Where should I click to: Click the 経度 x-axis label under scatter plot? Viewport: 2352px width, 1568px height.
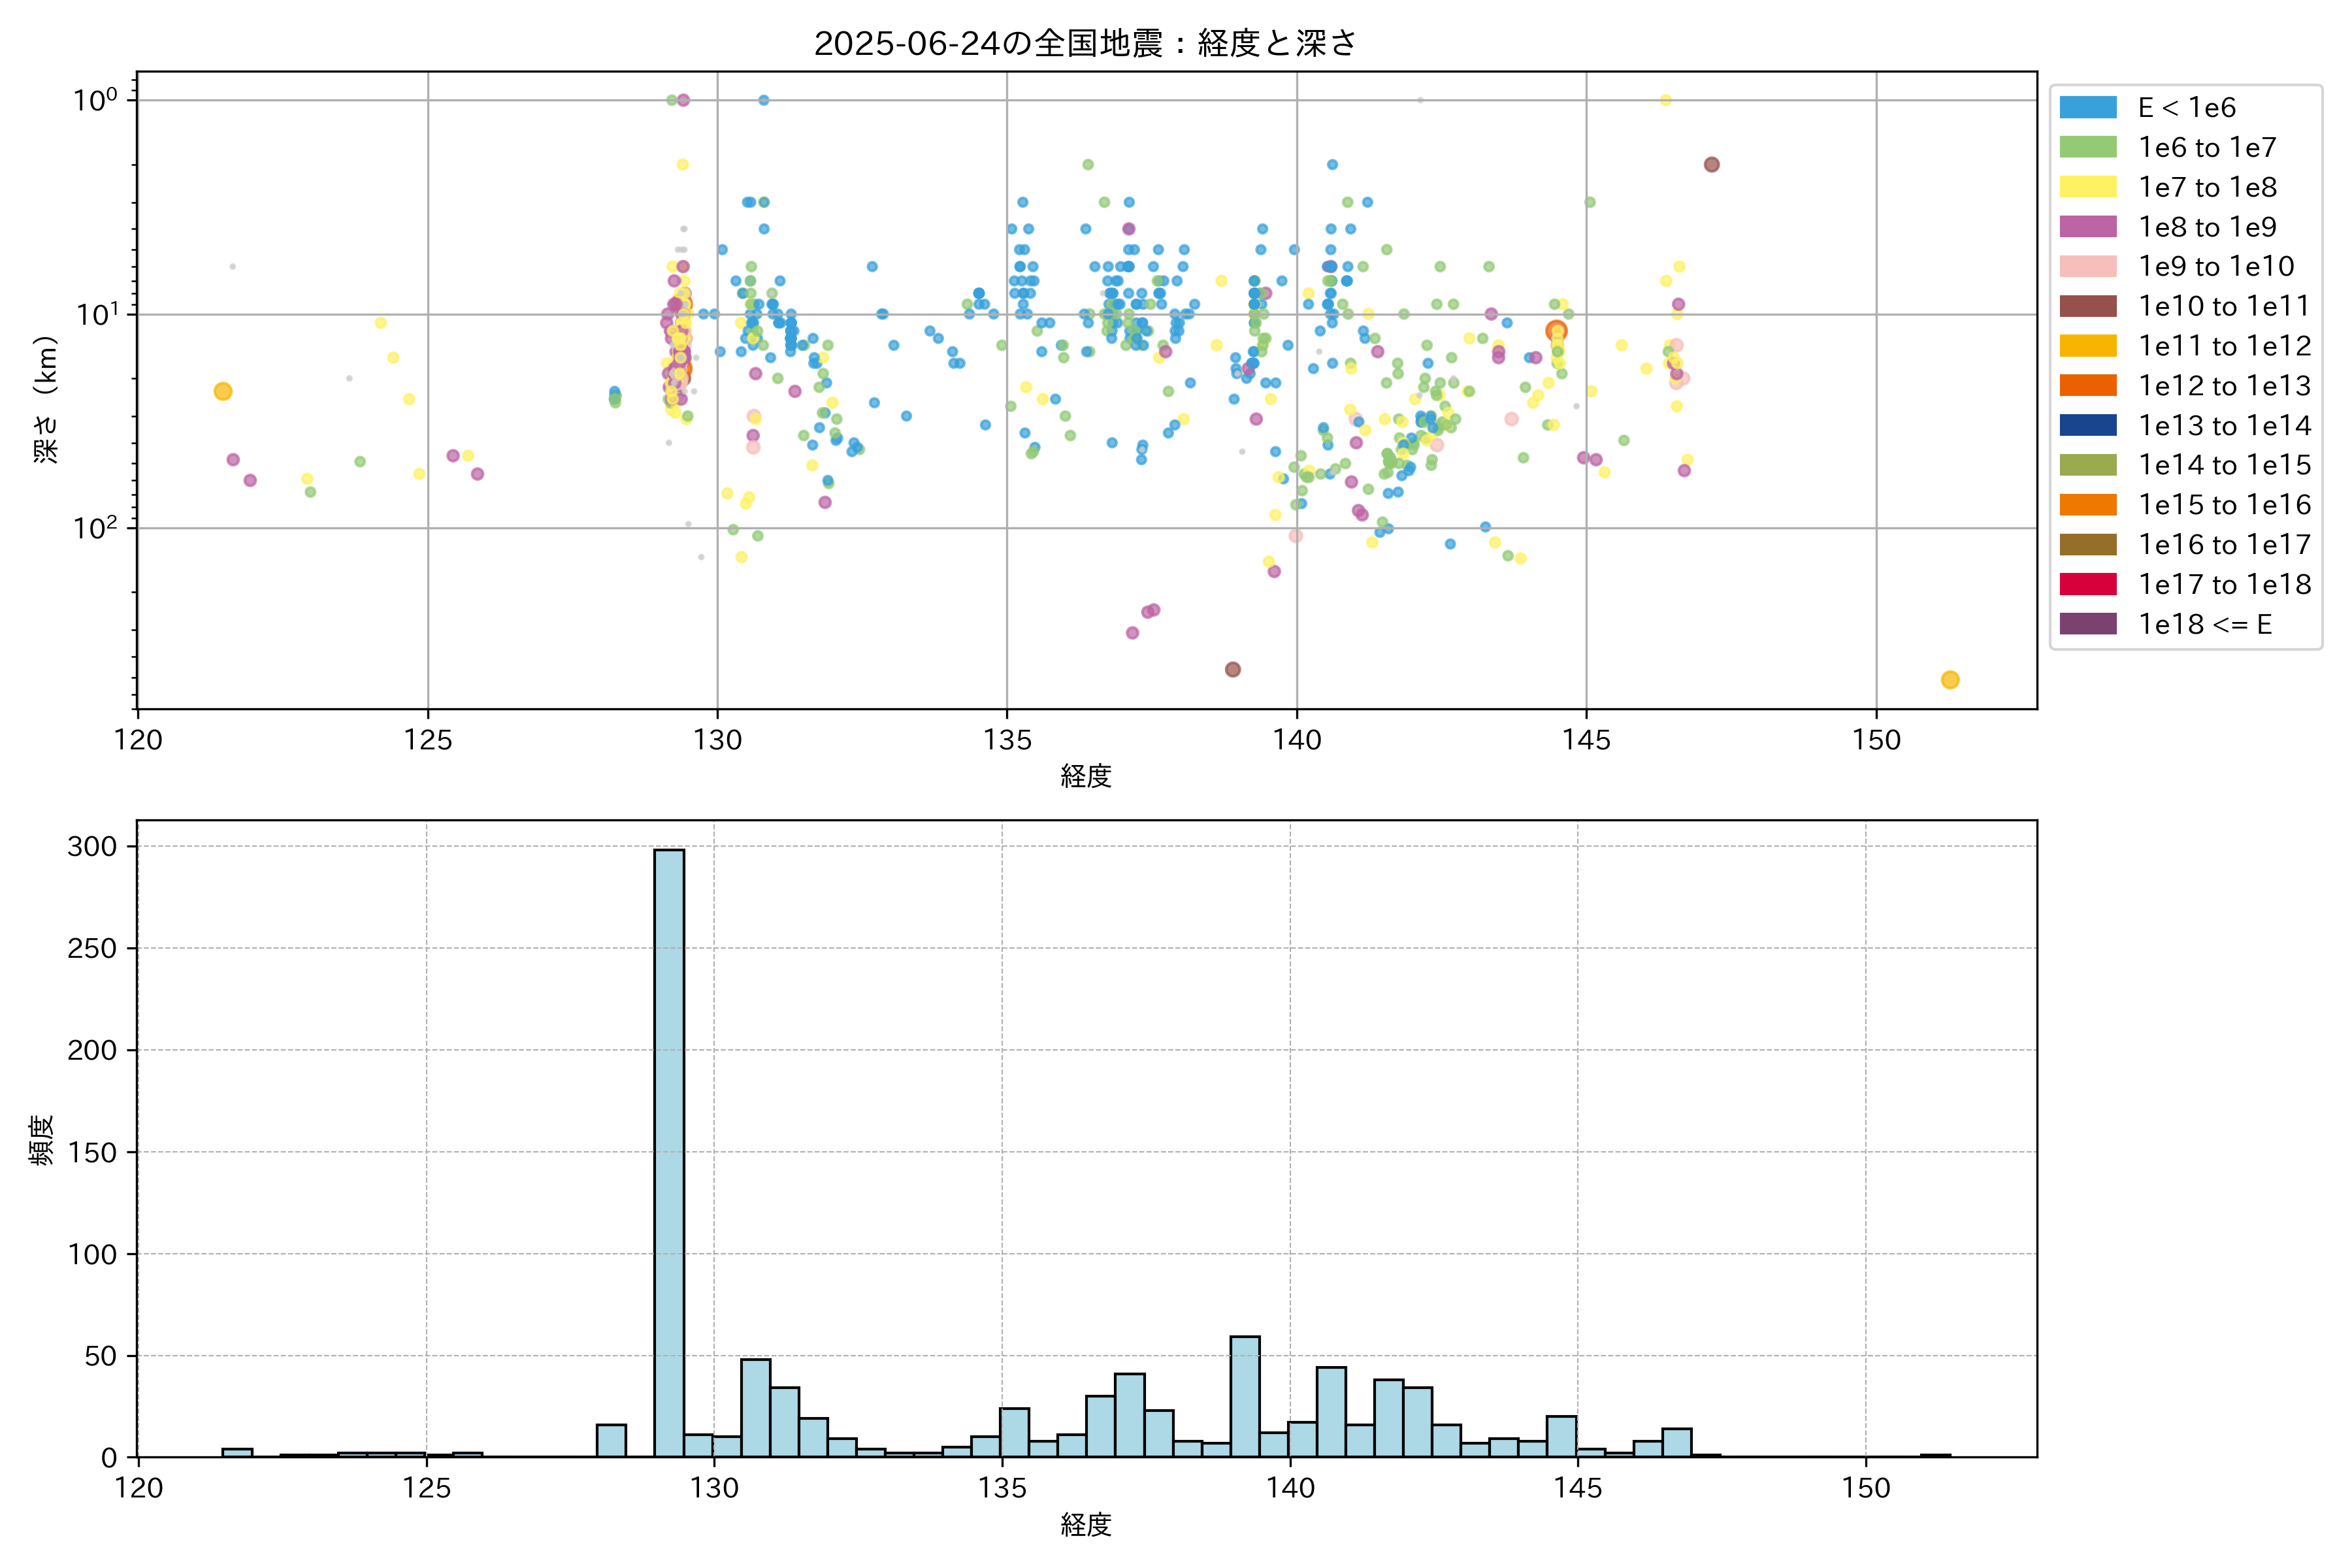tap(1086, 776)
